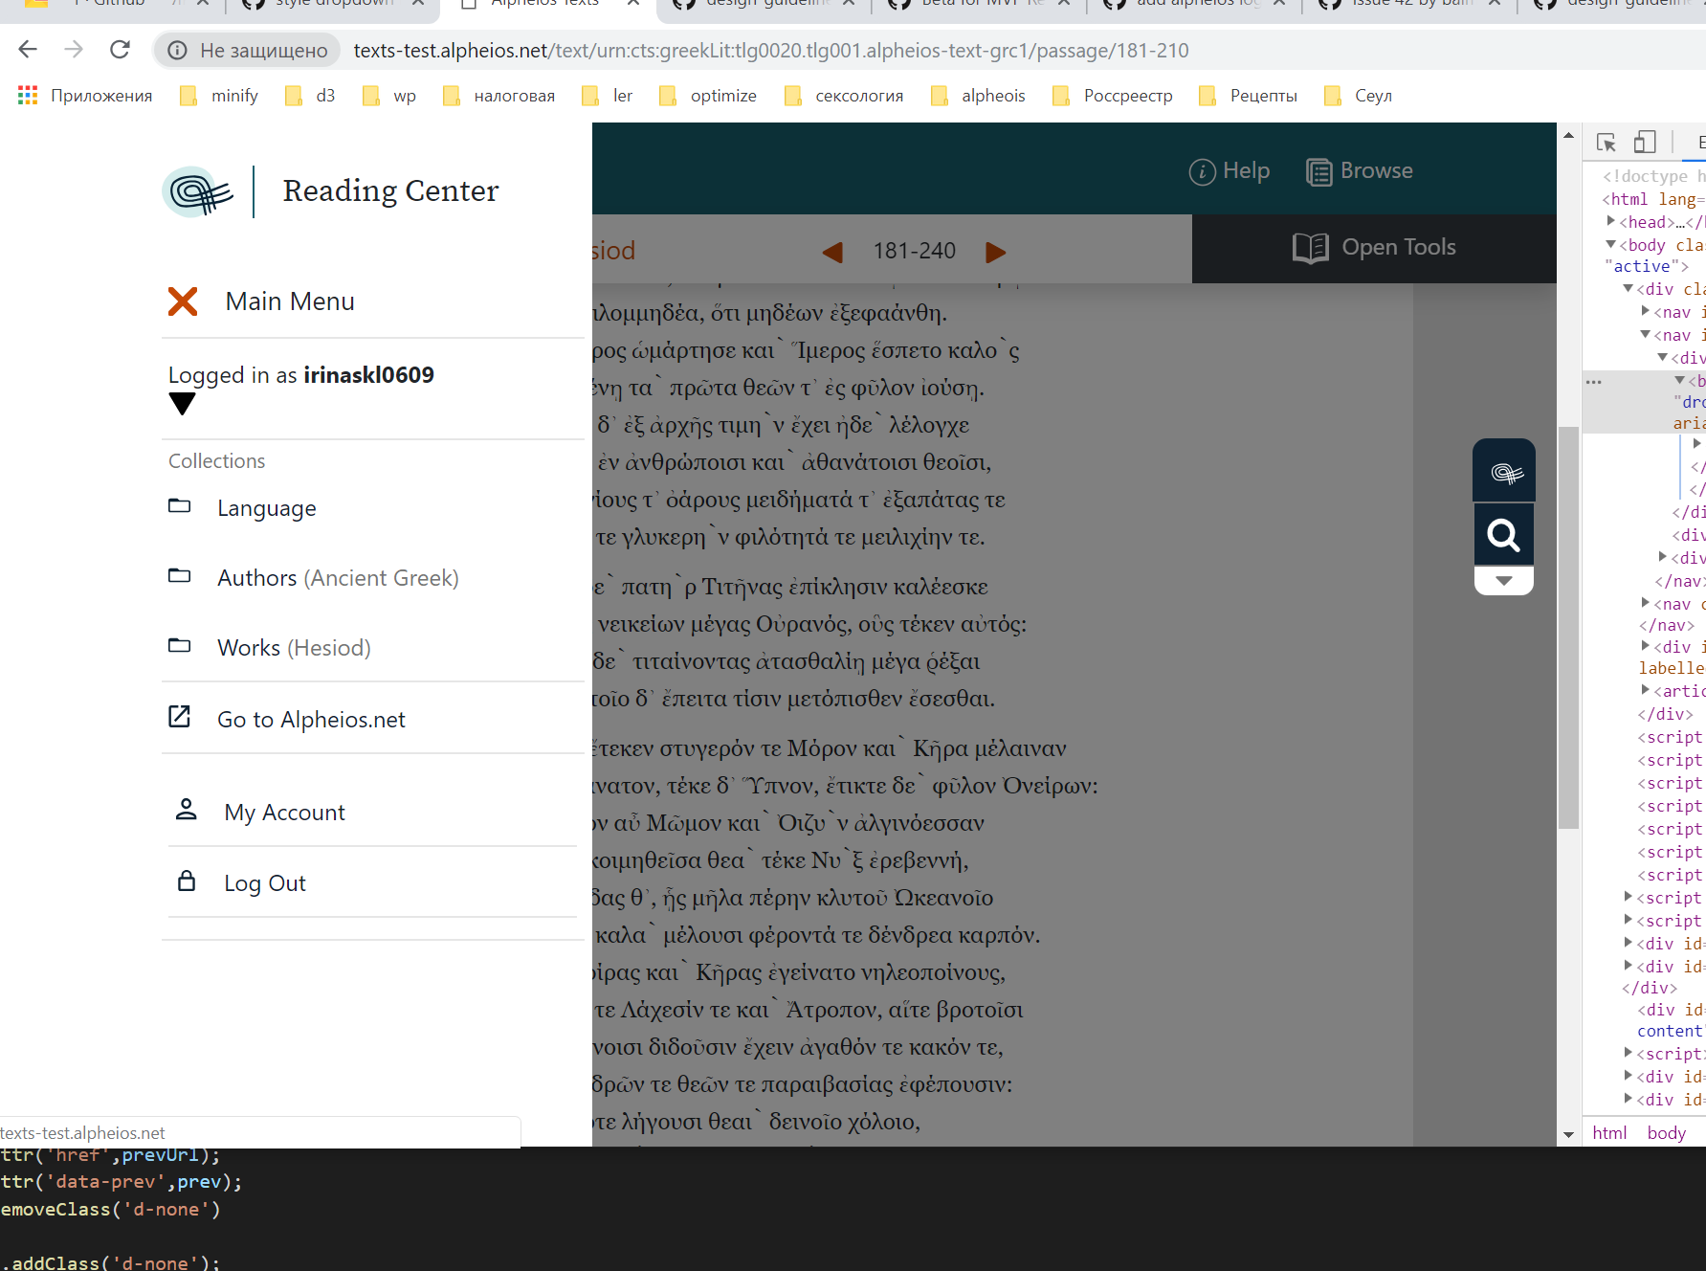Click the Help info icon
The image size is (1706, 1271).
tap(1202, 171)
